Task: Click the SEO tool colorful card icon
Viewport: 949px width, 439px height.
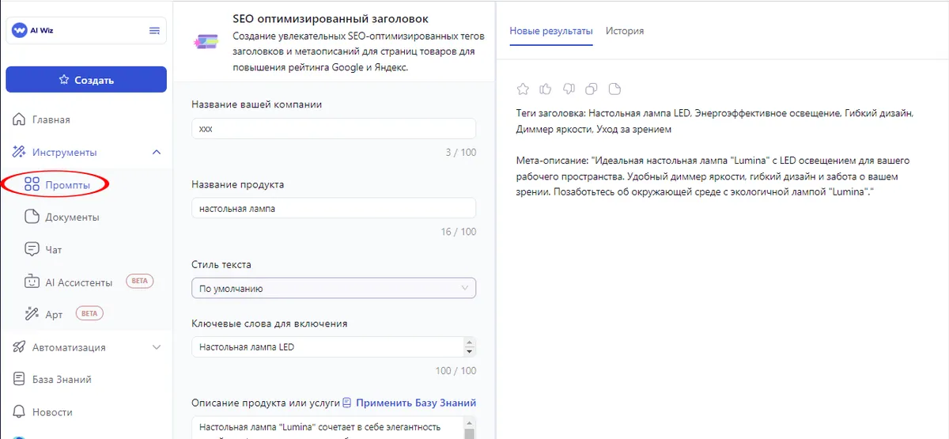Action: tap(207, 41)
